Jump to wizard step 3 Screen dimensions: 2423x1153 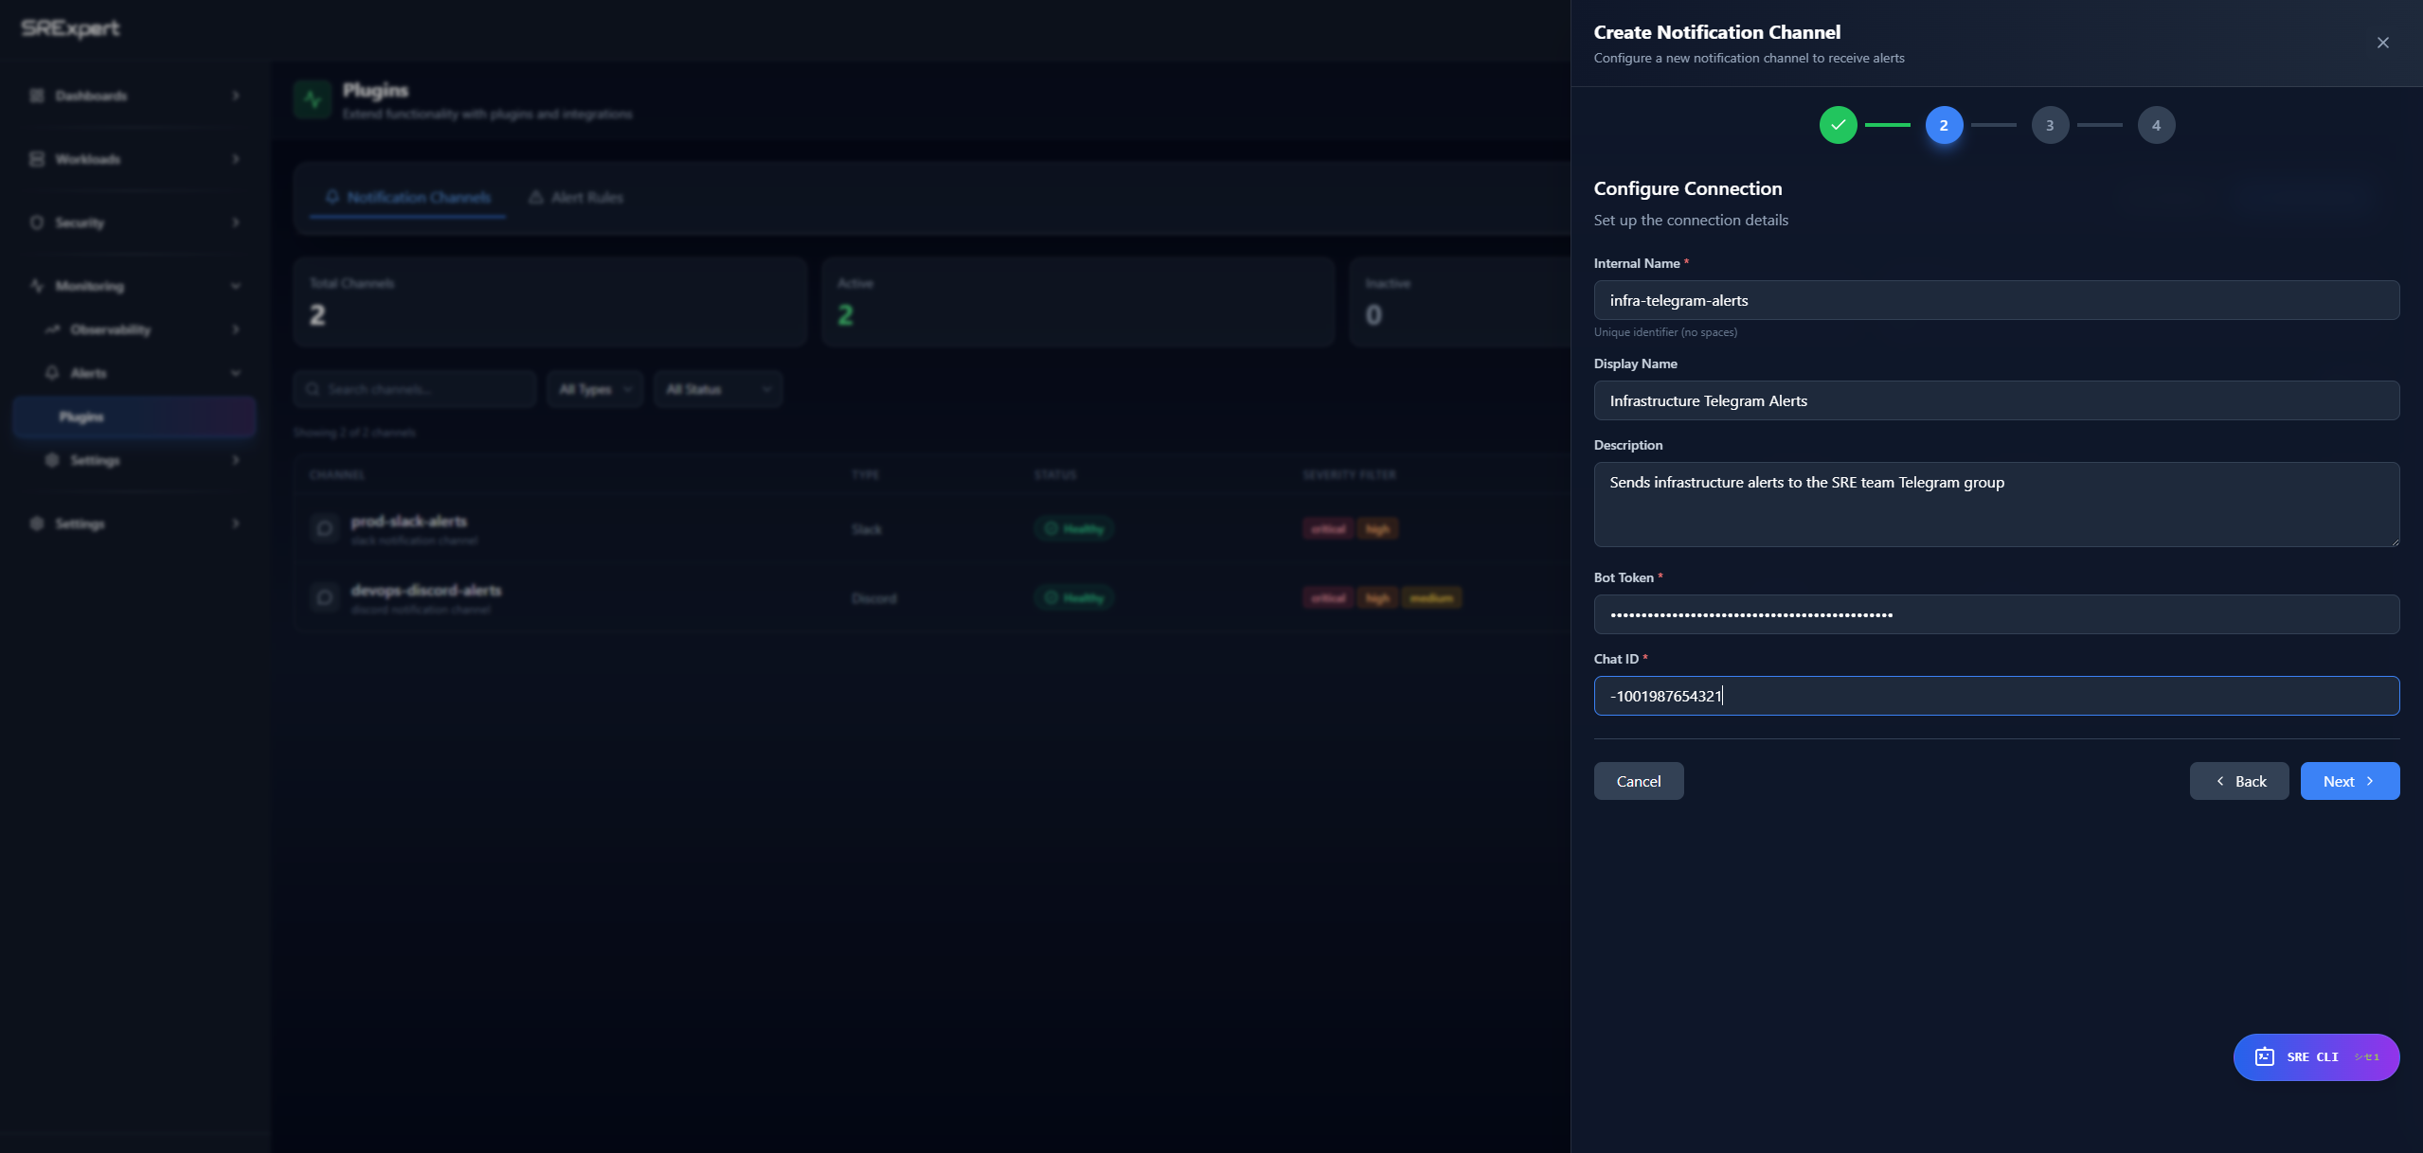(x=2050, y=125)
